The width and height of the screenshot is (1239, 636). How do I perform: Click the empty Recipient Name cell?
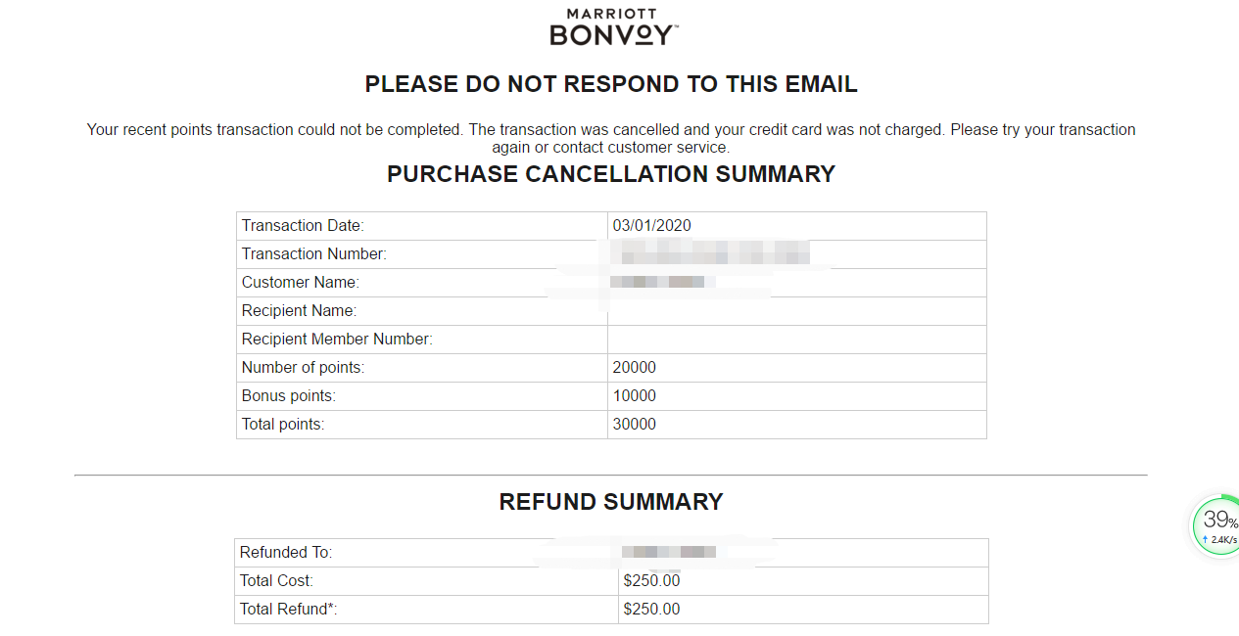(796, 311)
